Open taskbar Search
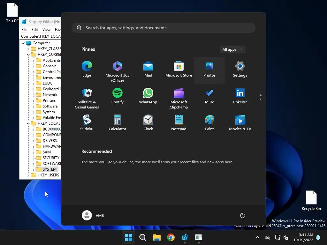 (143, 237)
